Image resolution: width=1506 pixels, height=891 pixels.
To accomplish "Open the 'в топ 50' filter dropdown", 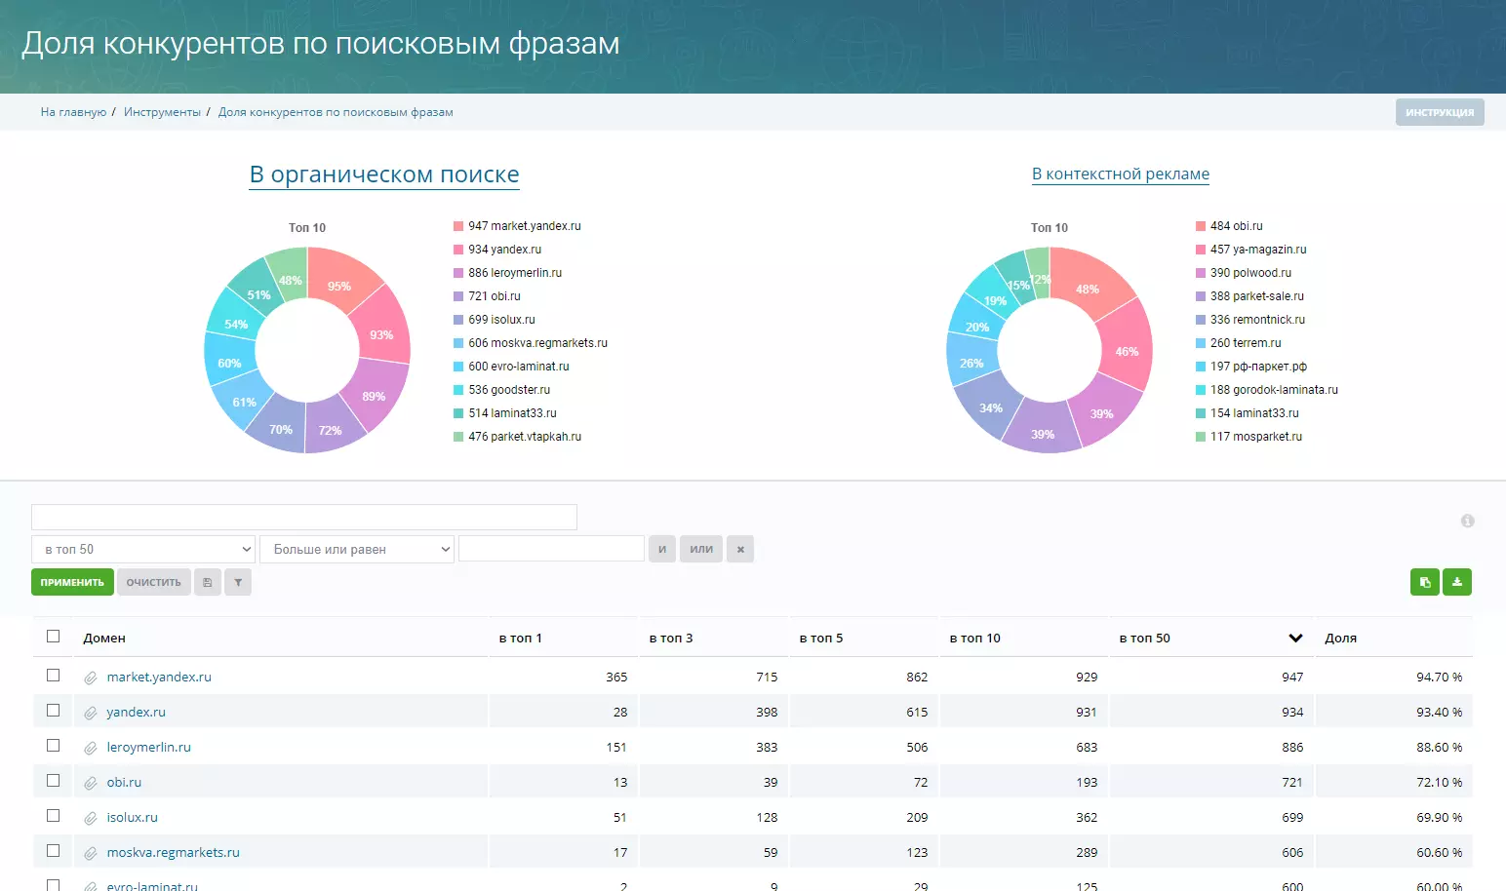I will pyautogui.click(x=143, y=549).
